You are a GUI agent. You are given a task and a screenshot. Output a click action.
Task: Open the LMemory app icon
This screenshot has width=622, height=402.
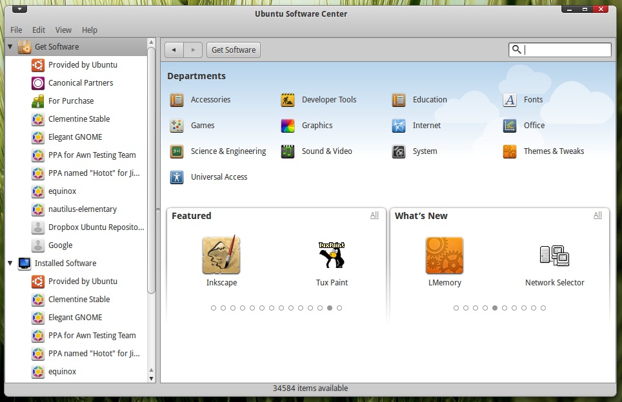[x=445, y=255]
